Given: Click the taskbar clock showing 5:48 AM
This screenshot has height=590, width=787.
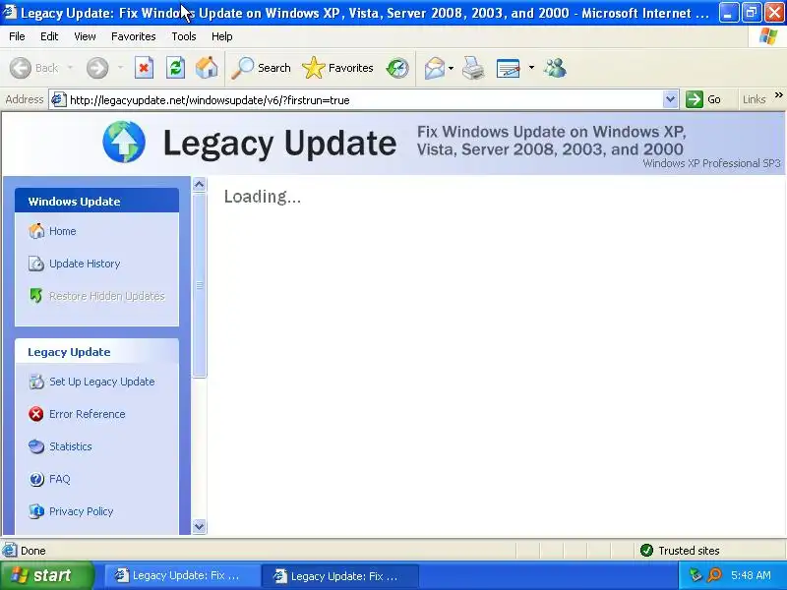Looking at the screenshot, I should (751, 575).
